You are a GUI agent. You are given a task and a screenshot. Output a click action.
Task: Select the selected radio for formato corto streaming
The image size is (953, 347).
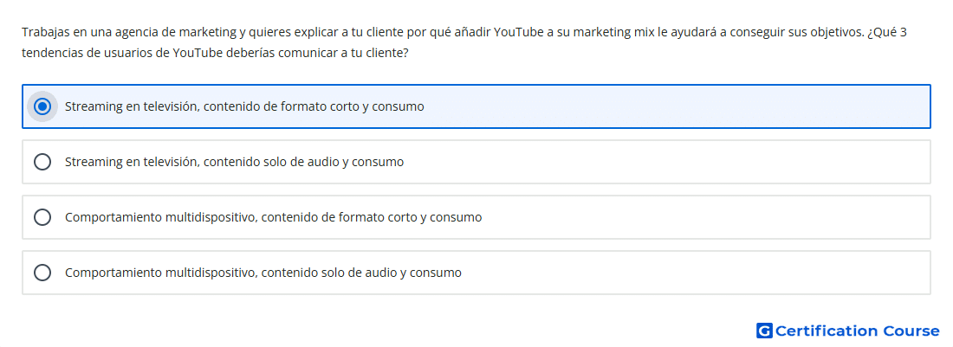[42, 106]
